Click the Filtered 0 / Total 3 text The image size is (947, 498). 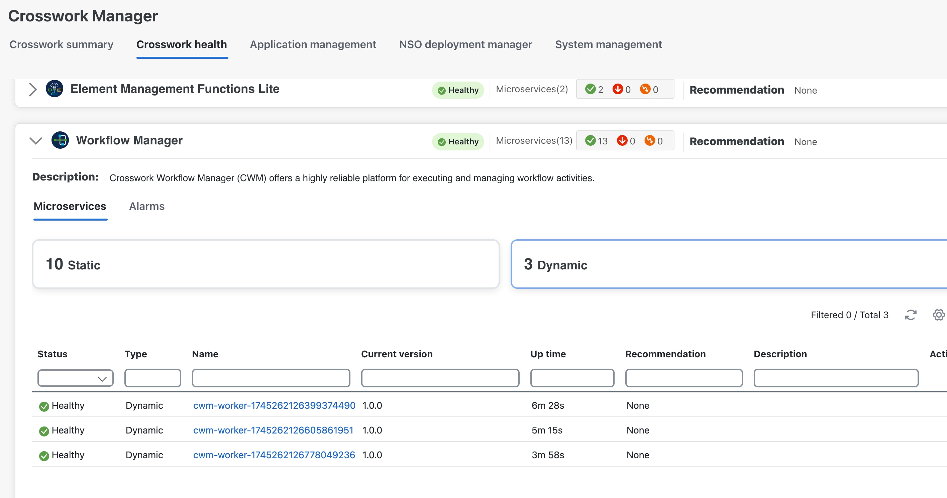(850, 315)
